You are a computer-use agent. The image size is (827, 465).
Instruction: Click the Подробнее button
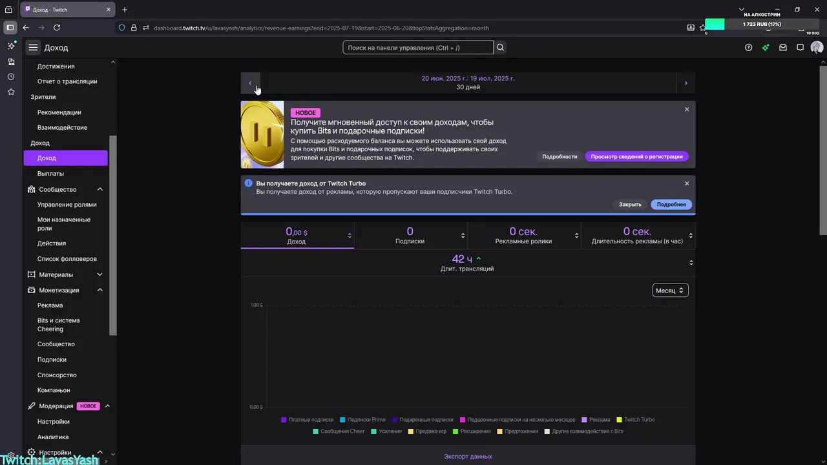[x=671, y=204]
